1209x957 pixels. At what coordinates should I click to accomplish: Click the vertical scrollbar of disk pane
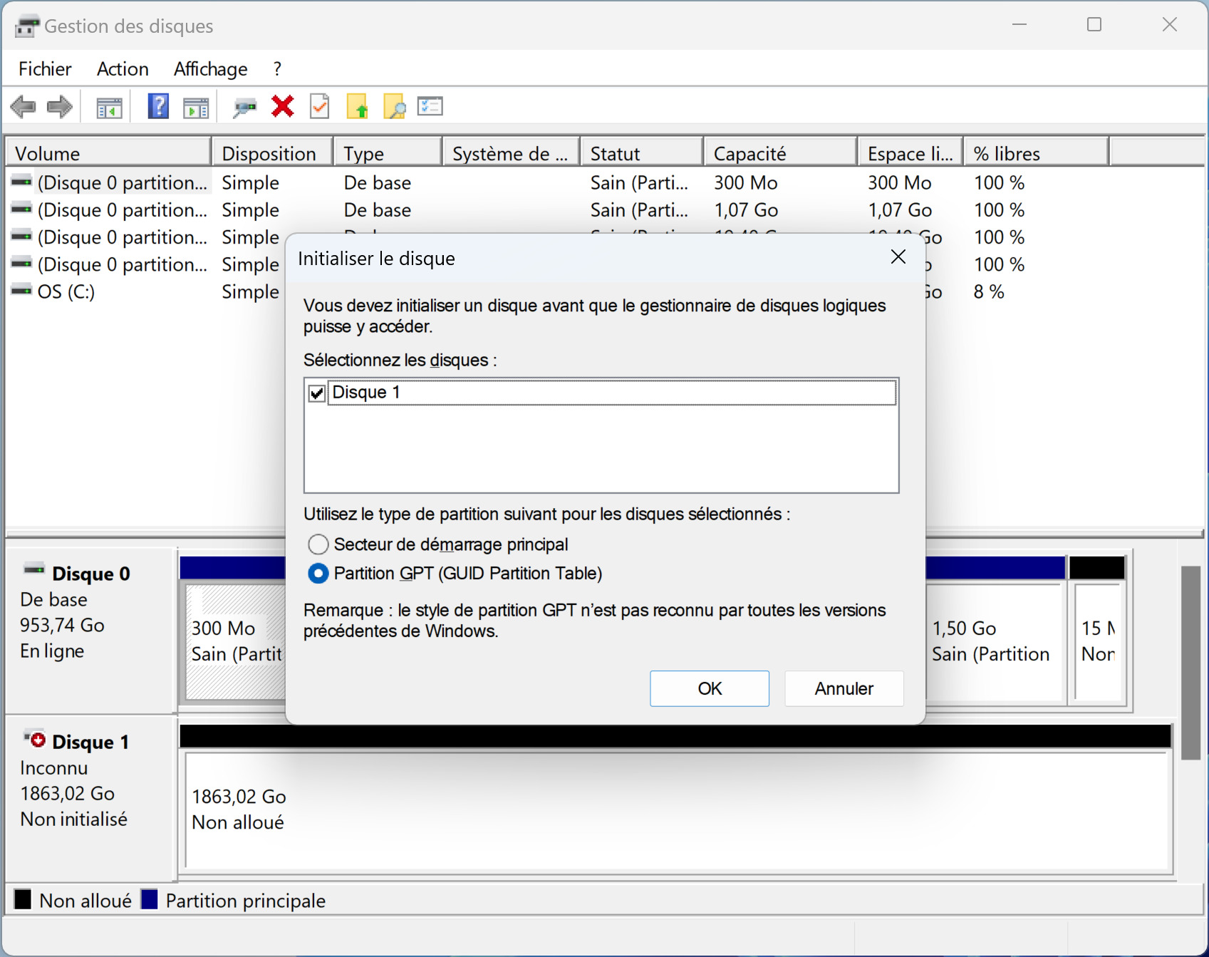(x=1190, y=663)
